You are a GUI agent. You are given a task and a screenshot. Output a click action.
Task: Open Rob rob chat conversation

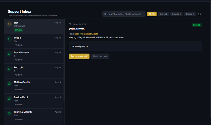click(x=34, y=71)
